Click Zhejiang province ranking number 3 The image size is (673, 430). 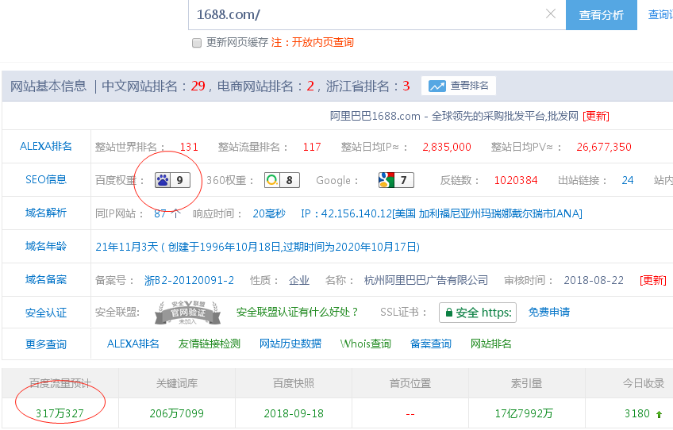(406, 86)
